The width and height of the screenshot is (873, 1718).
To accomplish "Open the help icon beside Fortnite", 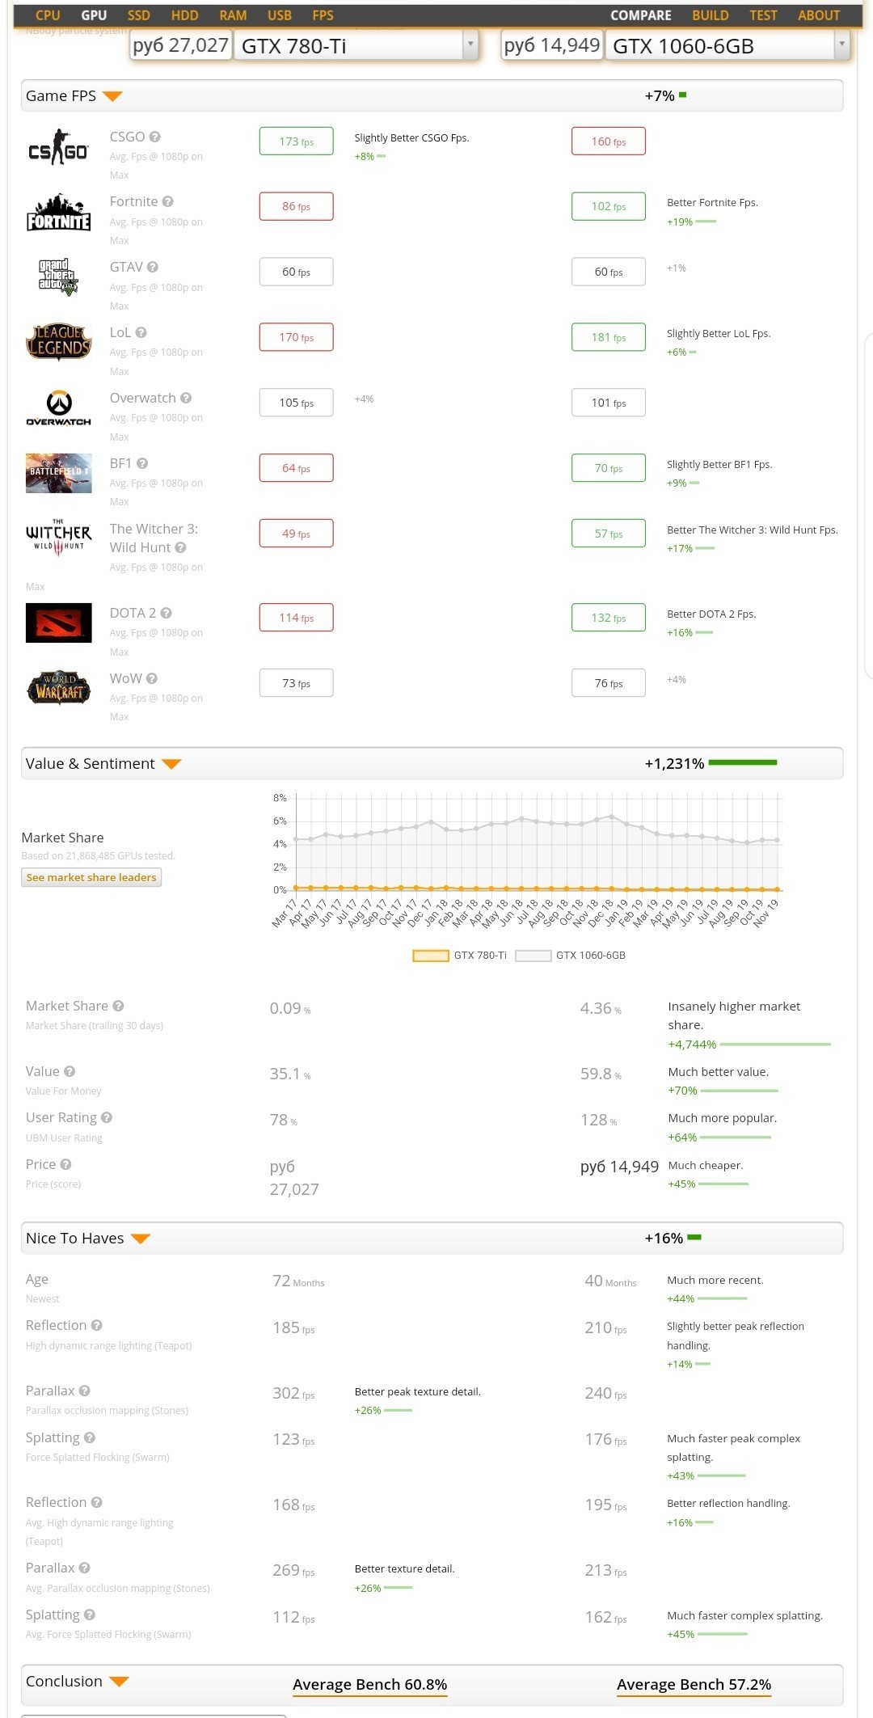I will 167,201.
